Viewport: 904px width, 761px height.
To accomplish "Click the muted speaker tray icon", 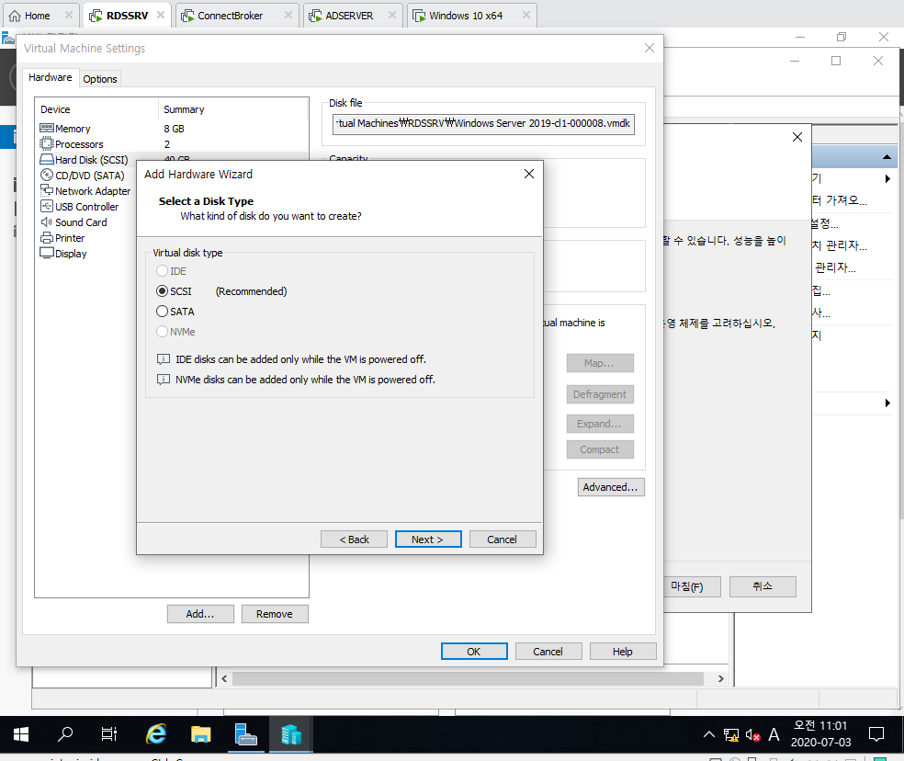I will click(x=752, y=735).
